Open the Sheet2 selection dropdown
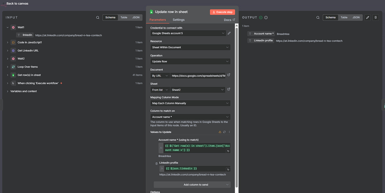 pos(198,90)
